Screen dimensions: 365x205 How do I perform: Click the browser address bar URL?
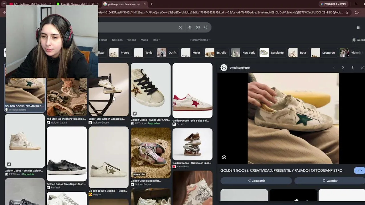pyautogui.click(x=220, y=13)
